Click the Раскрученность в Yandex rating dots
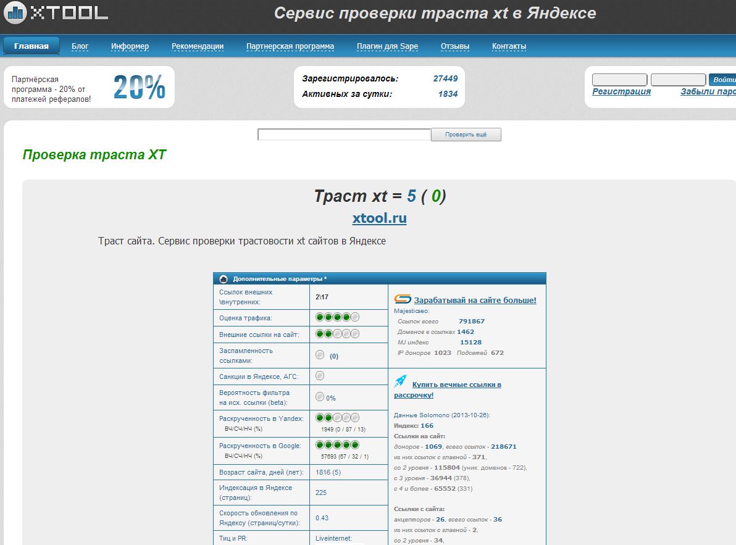This screenshot has height=545, width=736. [x=337, y=418]
